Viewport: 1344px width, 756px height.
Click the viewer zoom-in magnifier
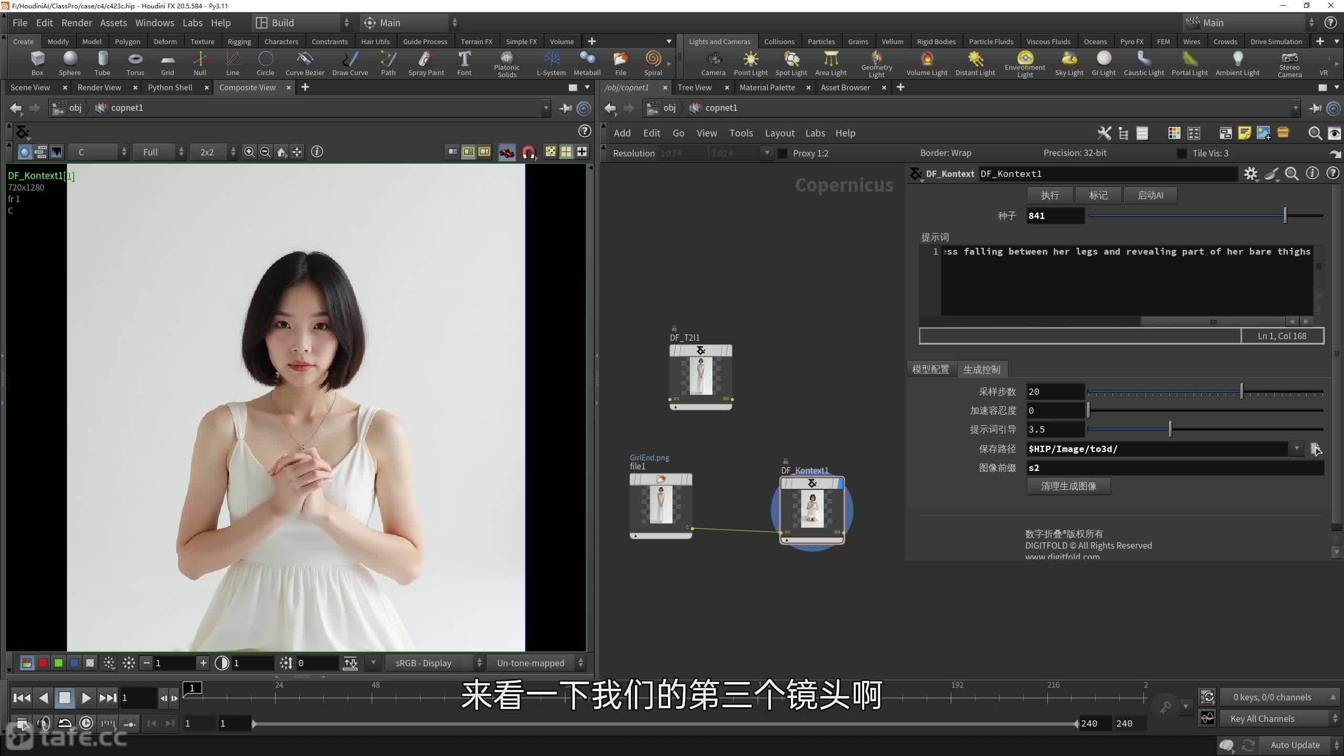tap(249, 152)
